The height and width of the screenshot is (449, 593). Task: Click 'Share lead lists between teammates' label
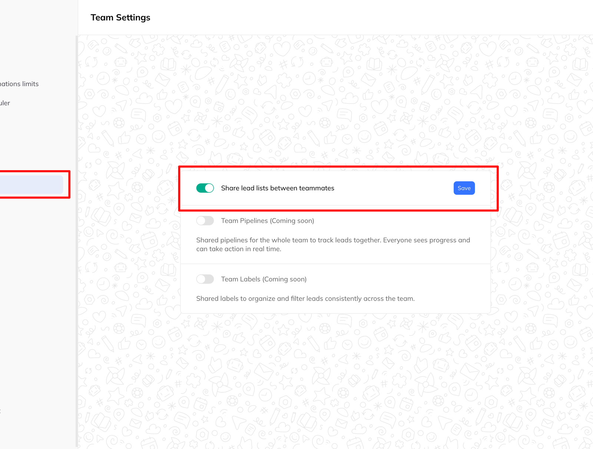278,188
